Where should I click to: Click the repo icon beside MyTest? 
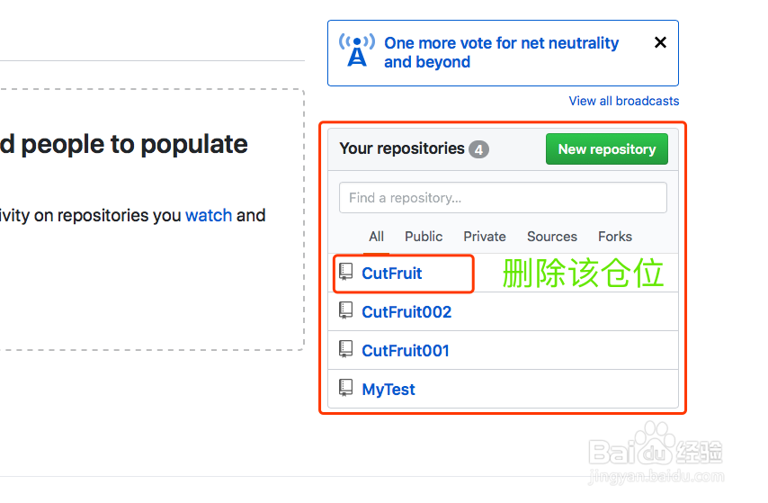(x=346, y=388)
